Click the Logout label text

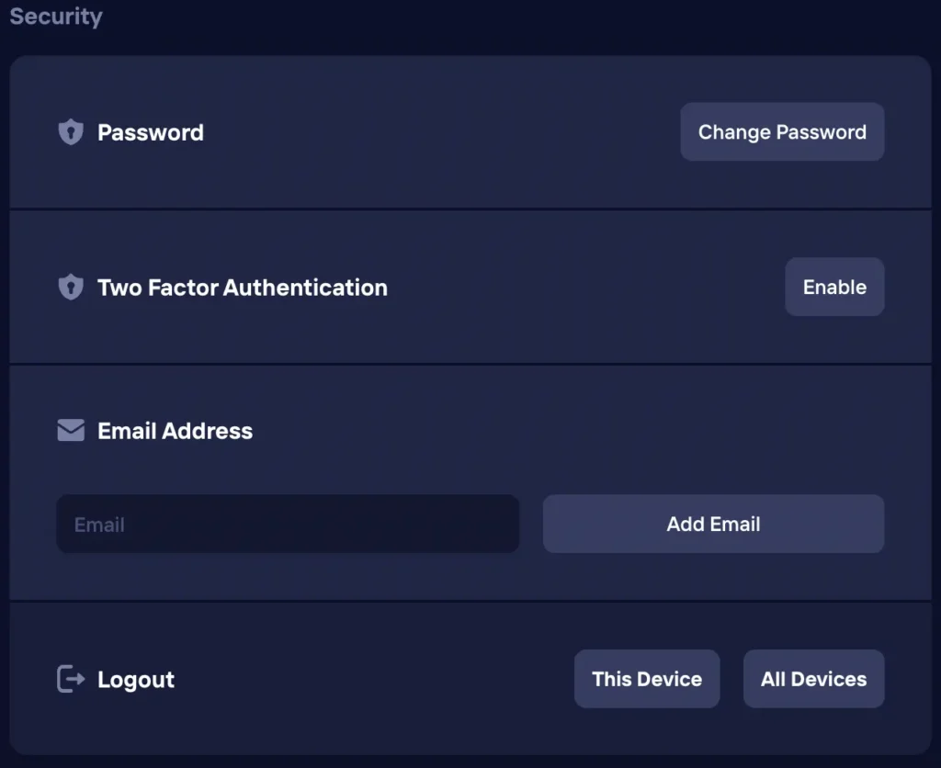click(x=136, y=680)
